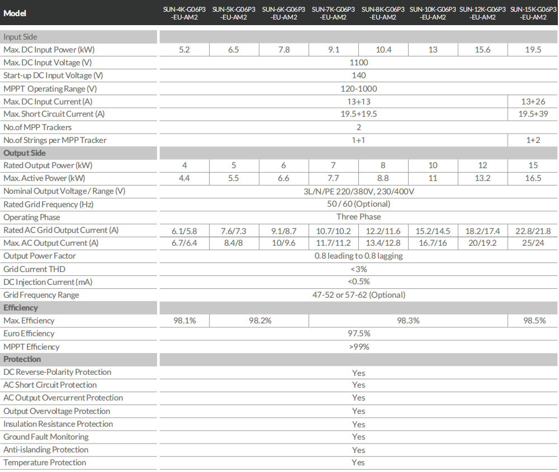Click the "<0.5%" DC injection current value
Screen dimensions: 559x472
click(x=359, y=282)
